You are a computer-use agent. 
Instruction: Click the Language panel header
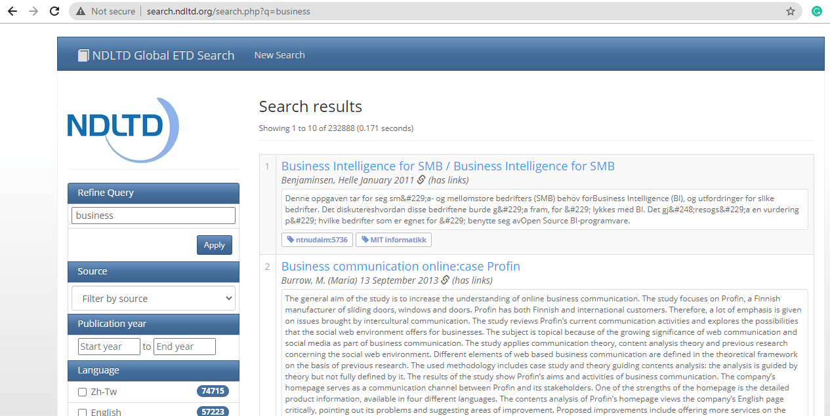[154, 370]
